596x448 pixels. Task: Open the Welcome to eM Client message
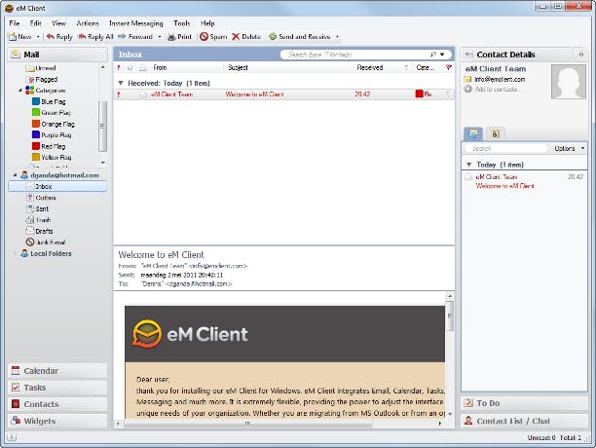coord(283,94)
